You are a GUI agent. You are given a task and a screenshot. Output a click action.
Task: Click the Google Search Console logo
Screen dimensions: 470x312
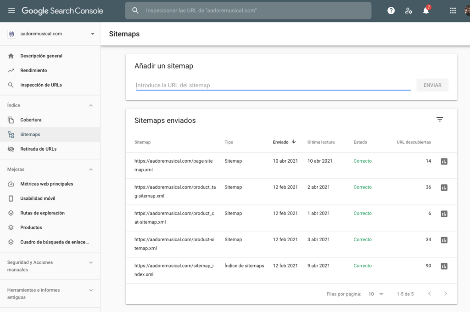pyautogui.click(x=62, y=11)
